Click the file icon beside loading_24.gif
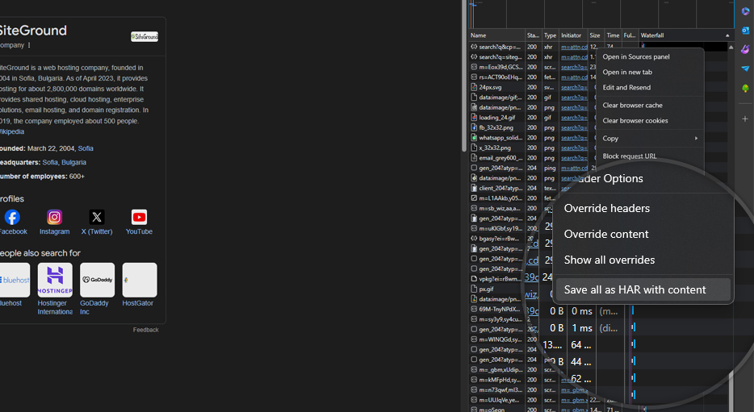The width and height of the screenshot is (754, 412). pos(474,117)
